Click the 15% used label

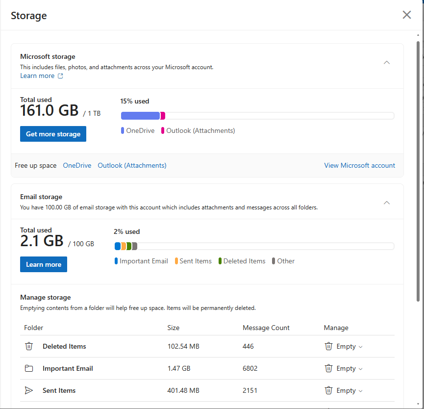(x=135, y=101)
